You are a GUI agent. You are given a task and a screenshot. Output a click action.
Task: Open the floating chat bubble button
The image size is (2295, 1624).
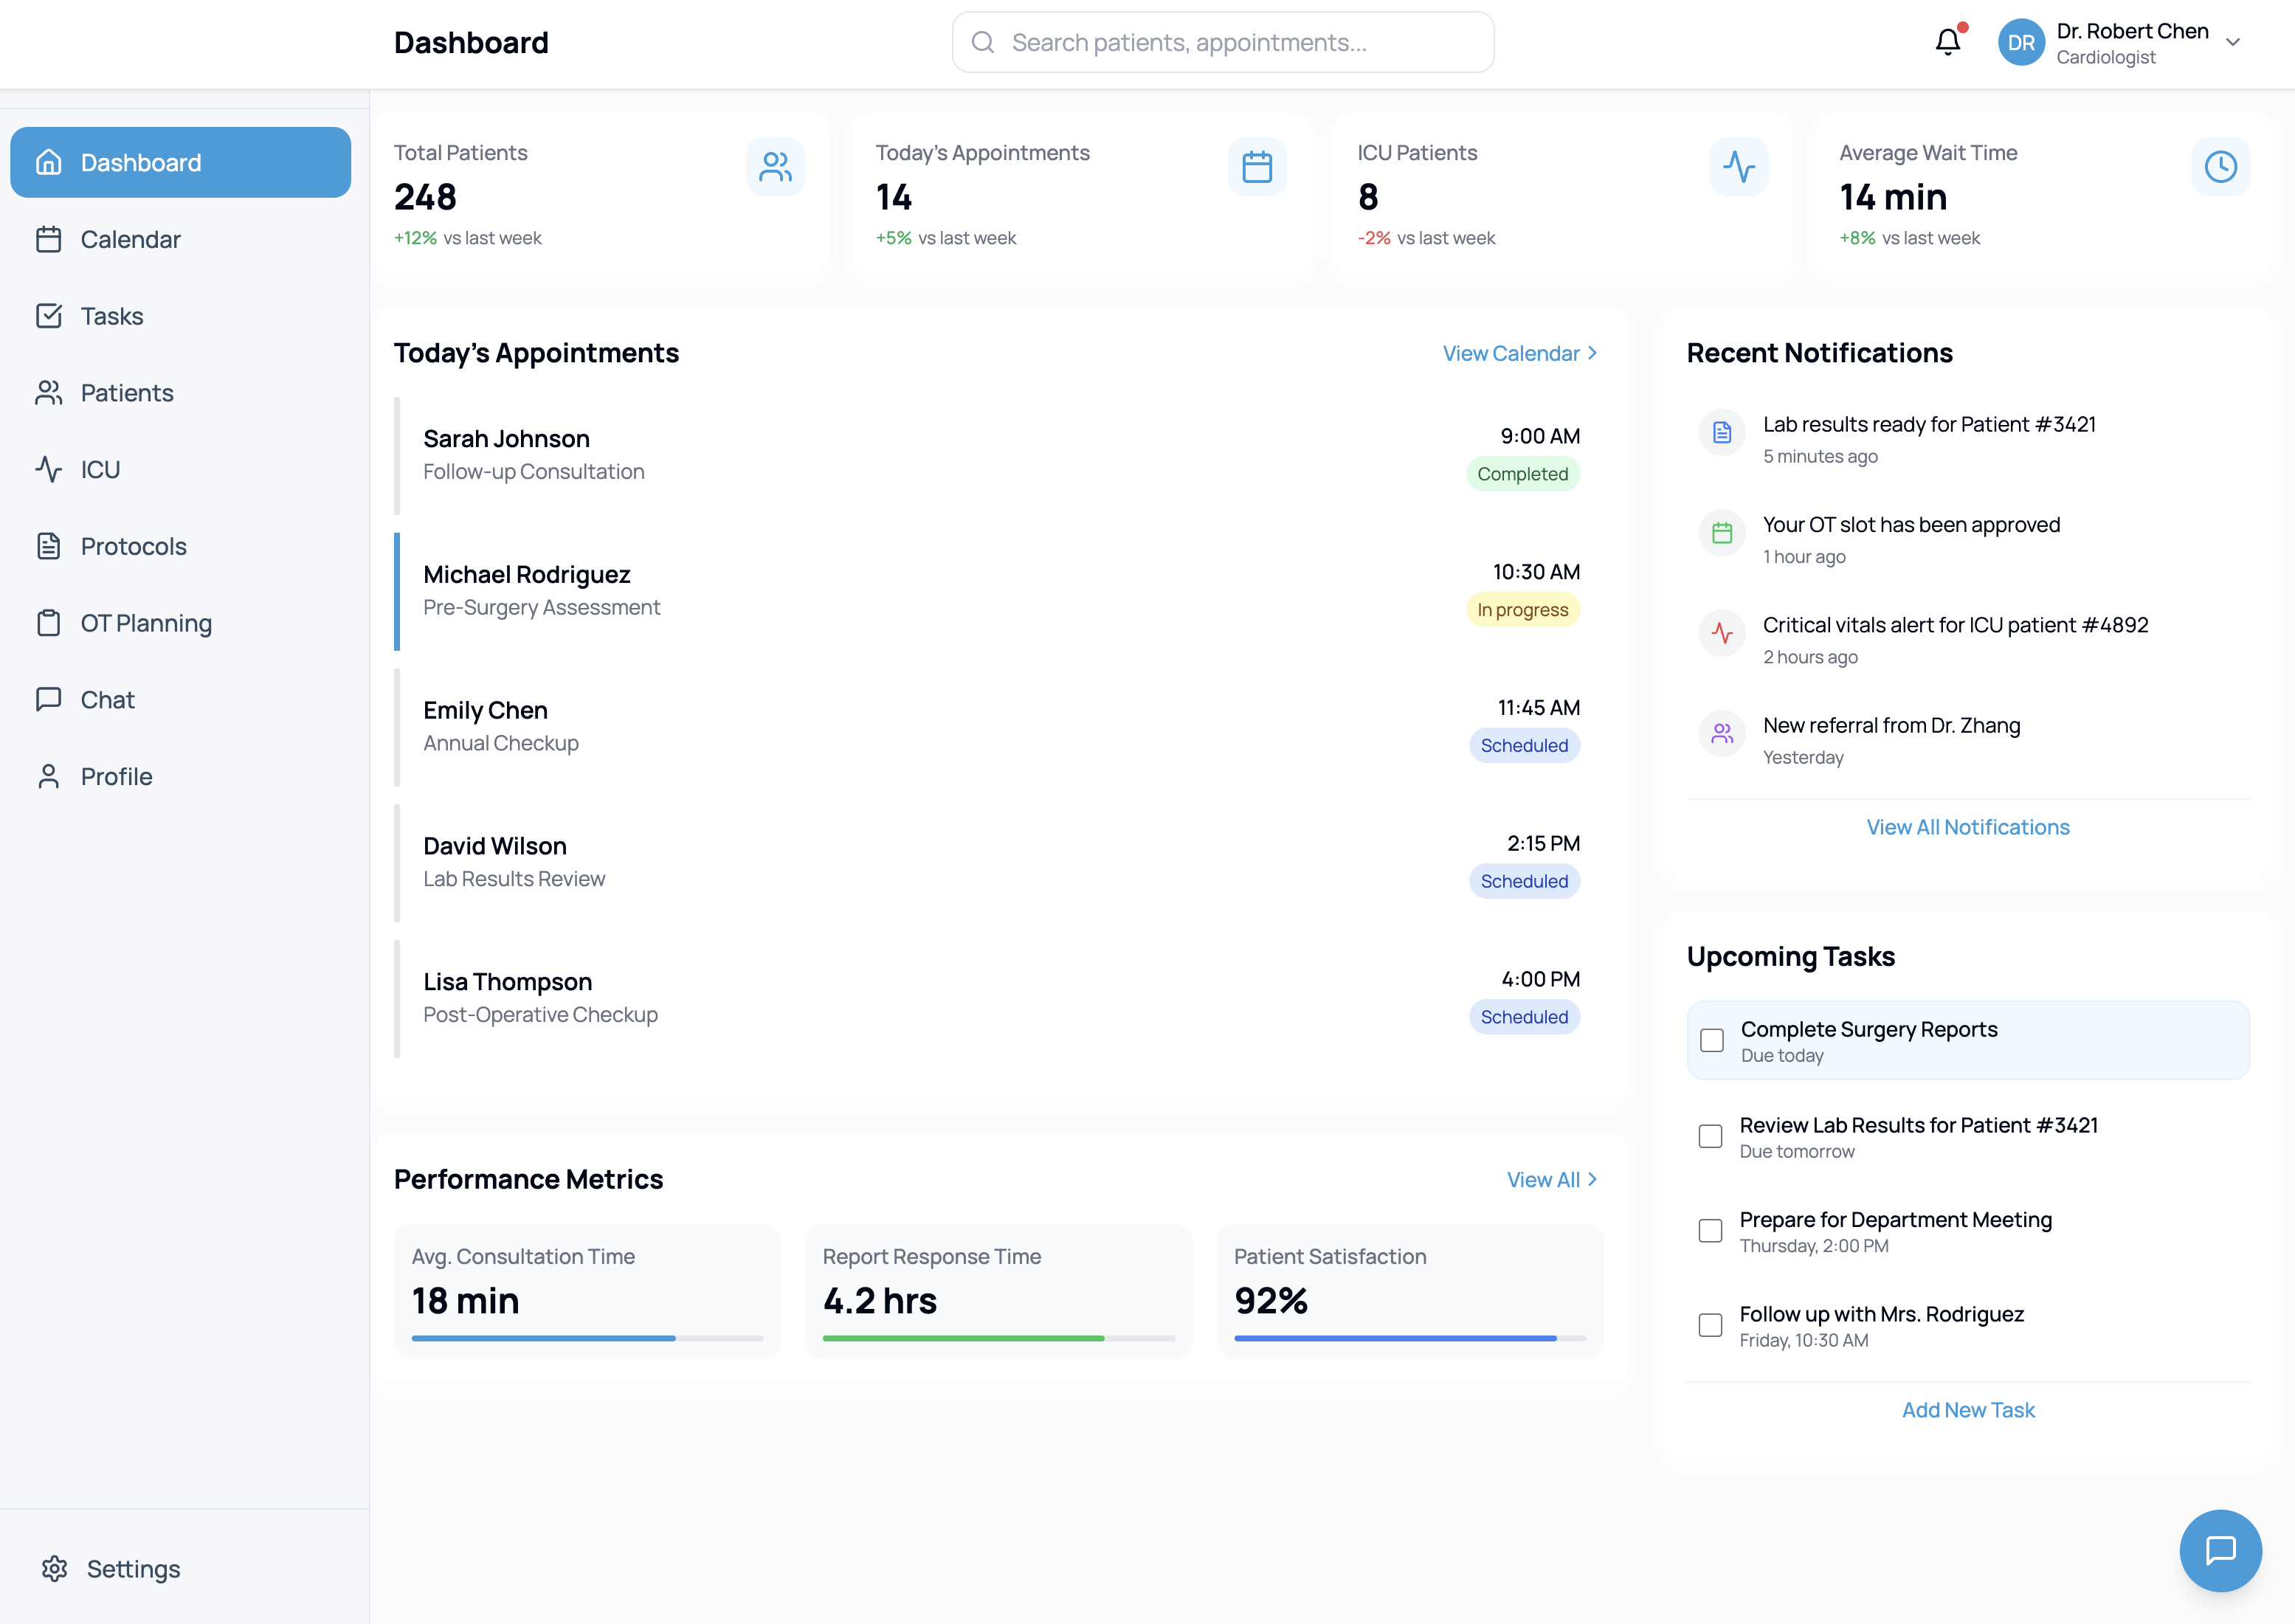click(2220, 1550)
